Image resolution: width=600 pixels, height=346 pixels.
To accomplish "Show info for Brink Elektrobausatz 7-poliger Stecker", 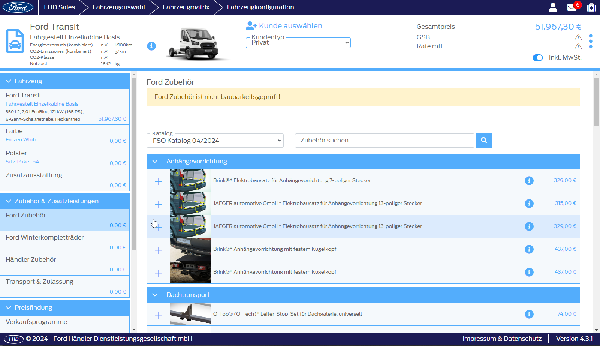I will [x=529, y=181].
